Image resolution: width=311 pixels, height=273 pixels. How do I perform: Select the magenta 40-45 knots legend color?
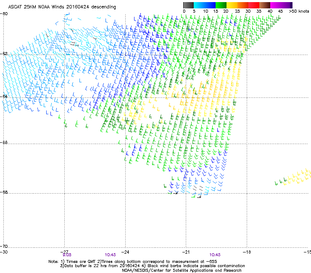276,5
